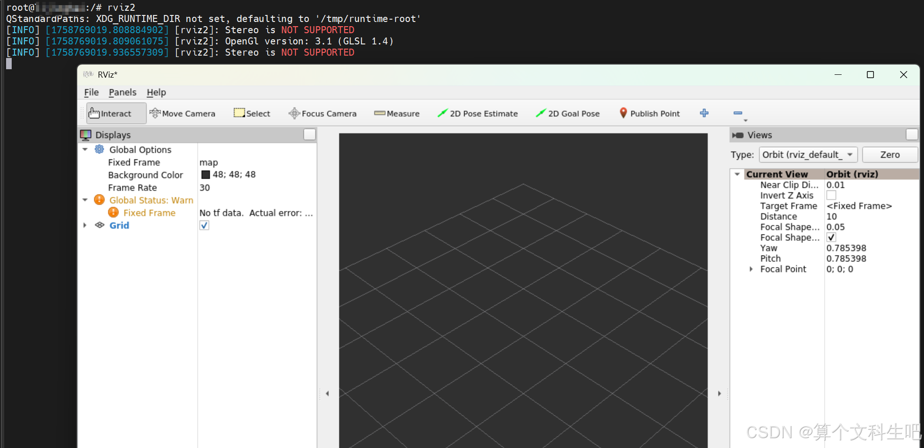Expand the Grid display node
Screen dimensions: 924x448
point(85,225)
